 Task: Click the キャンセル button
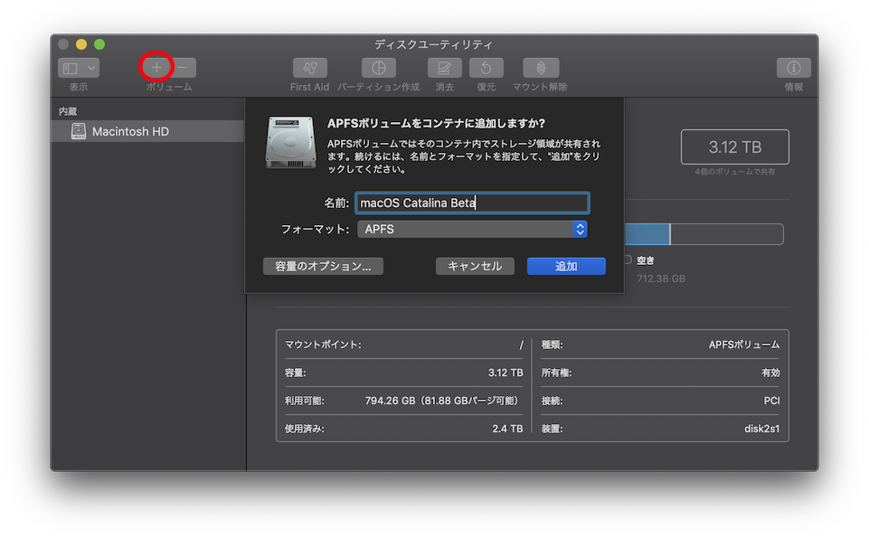[475, 266]
